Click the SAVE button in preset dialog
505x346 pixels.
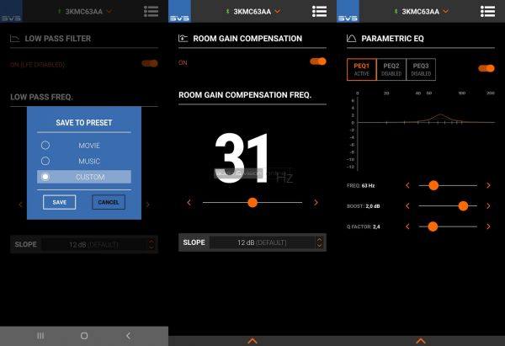point(59,202)
